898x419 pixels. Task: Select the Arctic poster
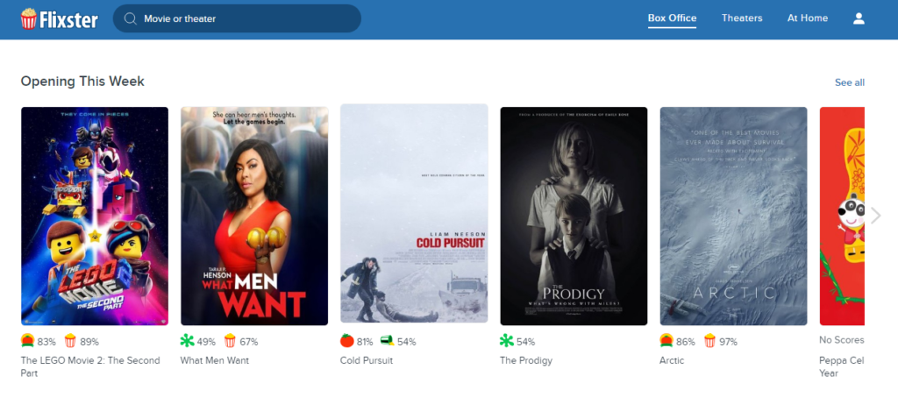click(734, 216)
